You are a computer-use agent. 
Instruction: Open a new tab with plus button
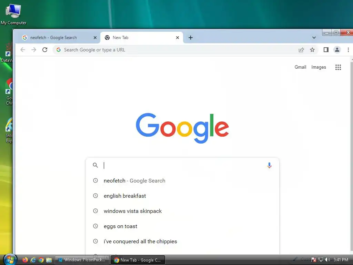(x=190, y=38)
